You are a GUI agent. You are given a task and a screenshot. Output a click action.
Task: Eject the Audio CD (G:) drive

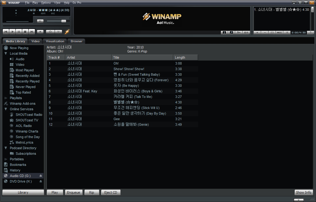[40, 176]
